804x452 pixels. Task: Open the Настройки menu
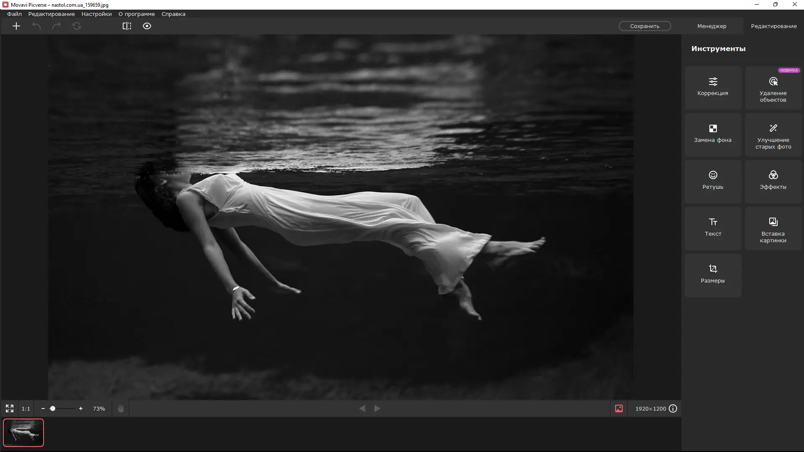tap(96, 14)
